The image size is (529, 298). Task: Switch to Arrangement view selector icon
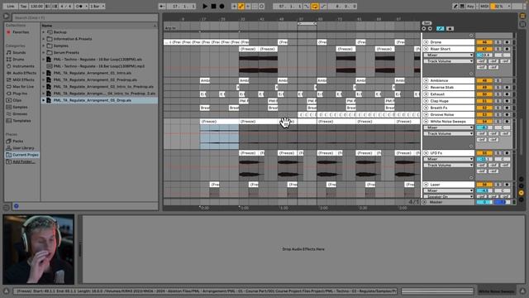click(x=522, y=16)
